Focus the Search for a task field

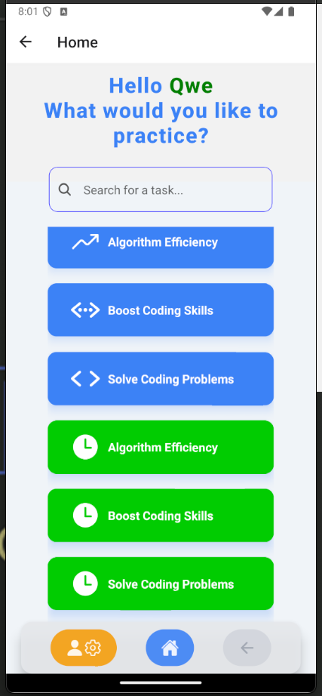[x=161, y=189]
